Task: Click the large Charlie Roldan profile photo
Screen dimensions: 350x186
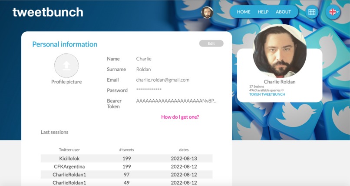Action: [280, 51]
